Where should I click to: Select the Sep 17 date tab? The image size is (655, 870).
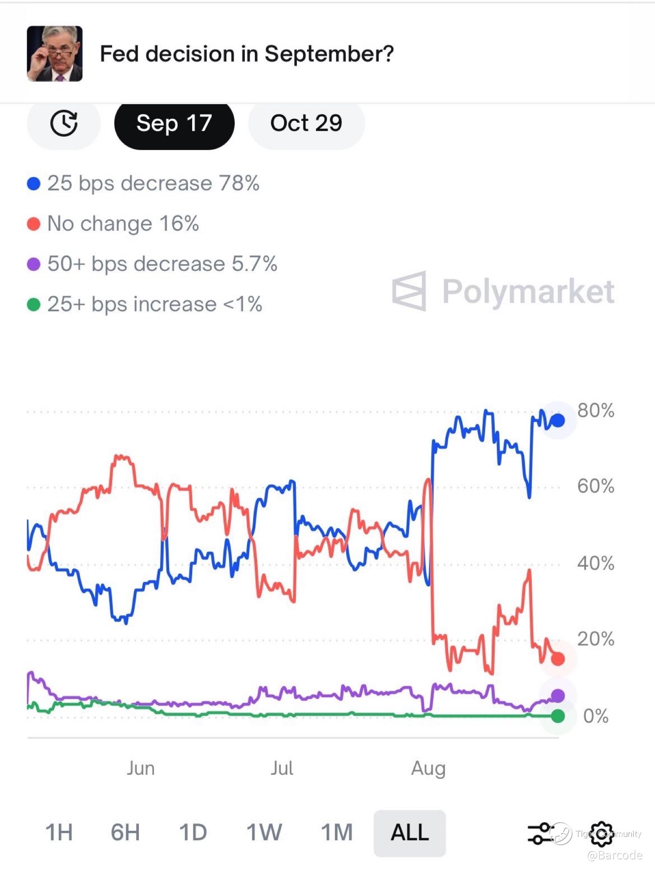point(174,123)
